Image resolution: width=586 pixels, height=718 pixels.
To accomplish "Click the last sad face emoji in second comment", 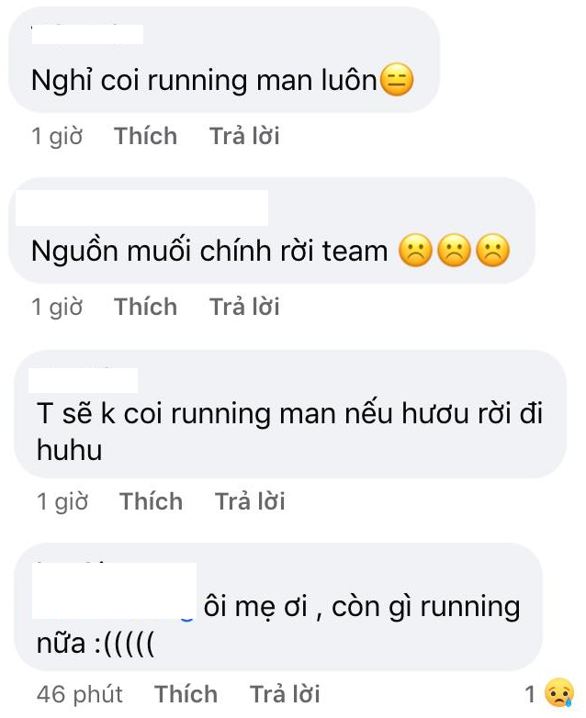I will pos(493,251).
